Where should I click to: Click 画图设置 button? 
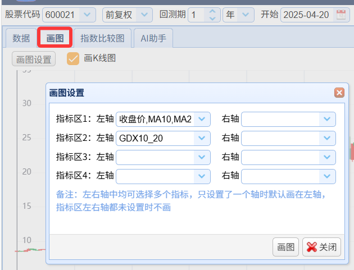pyautogui.click(x=34, y=59)
